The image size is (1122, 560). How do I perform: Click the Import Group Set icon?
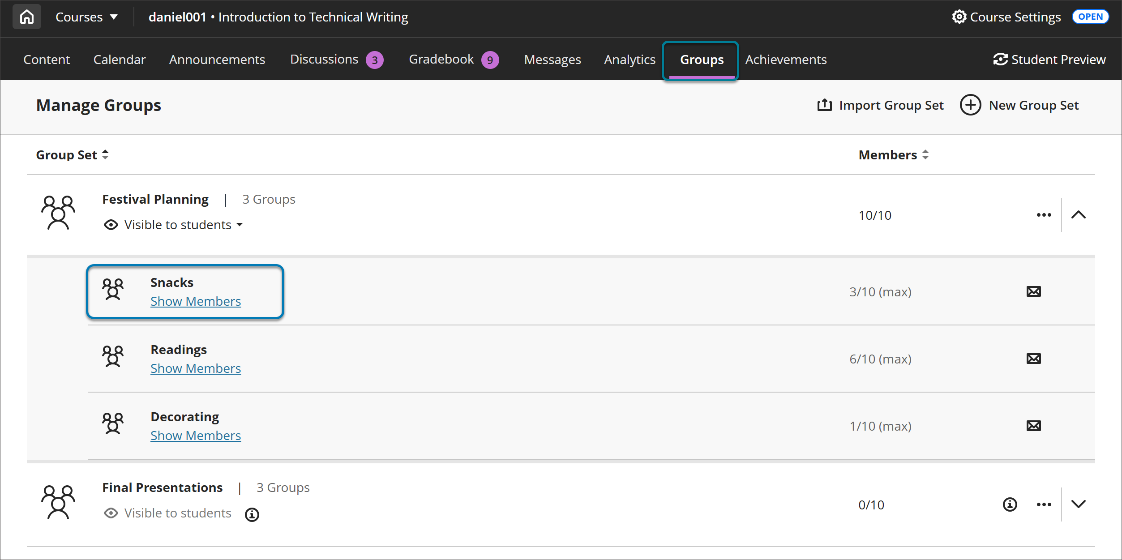point(825,105)
